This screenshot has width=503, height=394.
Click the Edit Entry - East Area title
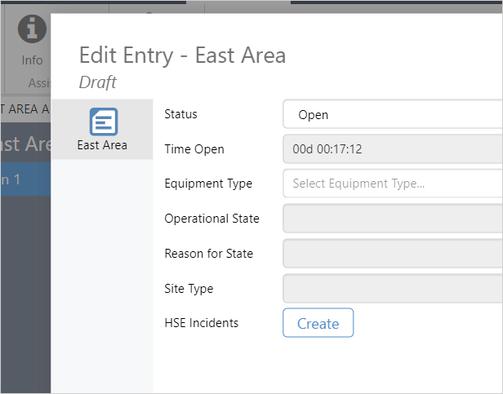pos(182,55)
